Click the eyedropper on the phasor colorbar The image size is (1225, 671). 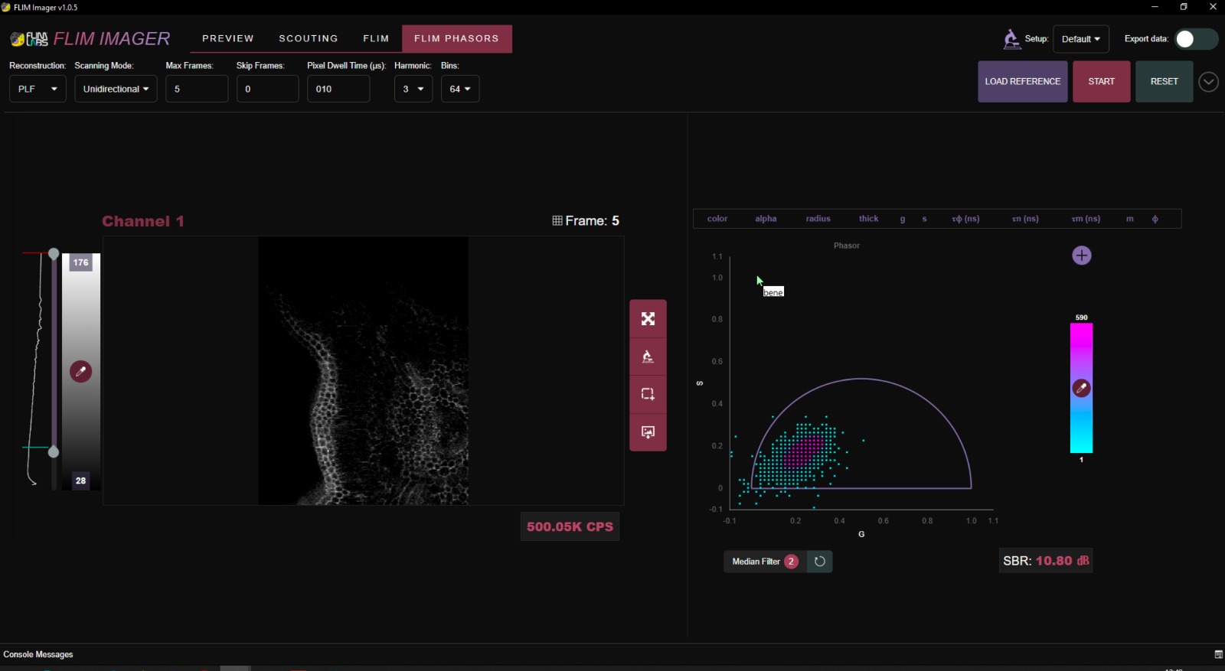click(1081, 389)
